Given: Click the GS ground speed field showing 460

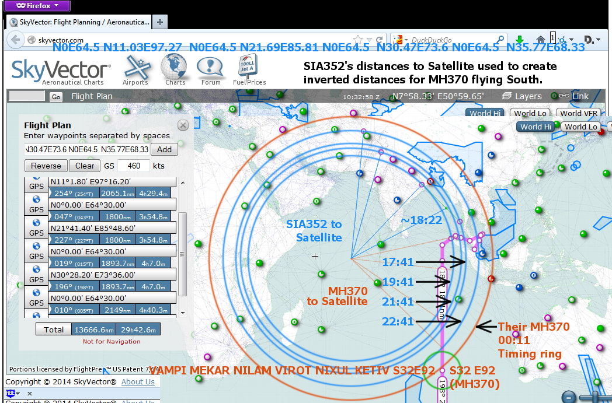Looking at the screenshot, I should click(x=134, y=166).
